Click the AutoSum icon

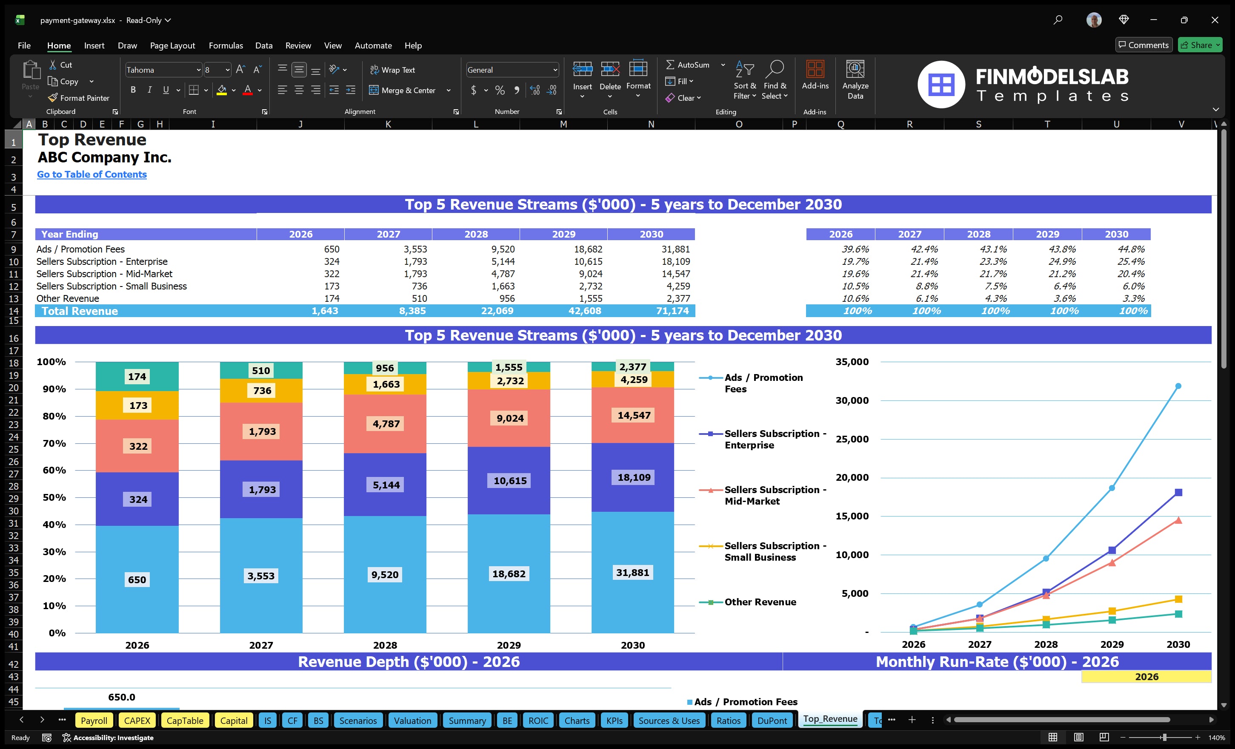671,65
